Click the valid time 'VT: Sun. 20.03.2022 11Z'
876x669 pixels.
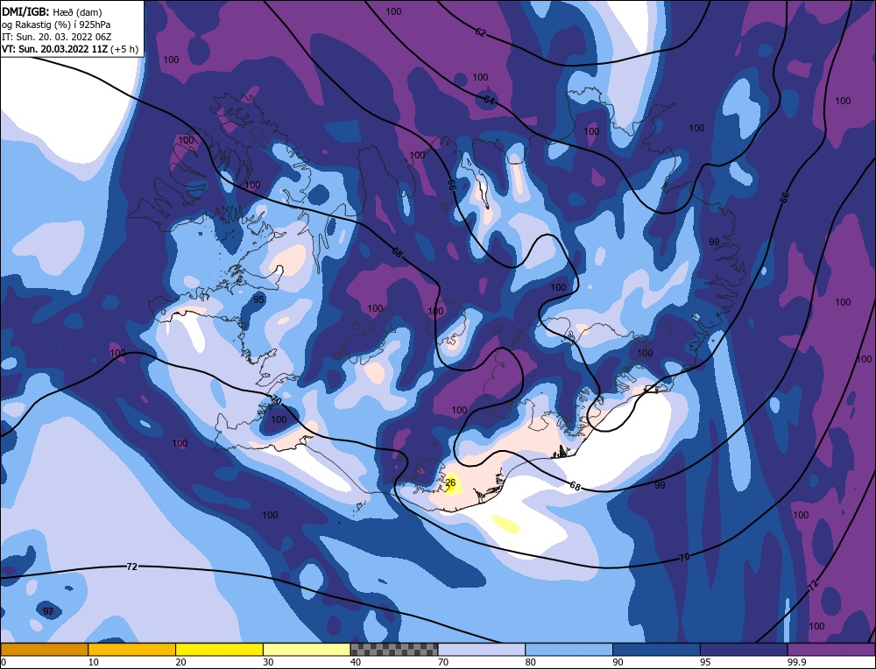tap(54, 49)
